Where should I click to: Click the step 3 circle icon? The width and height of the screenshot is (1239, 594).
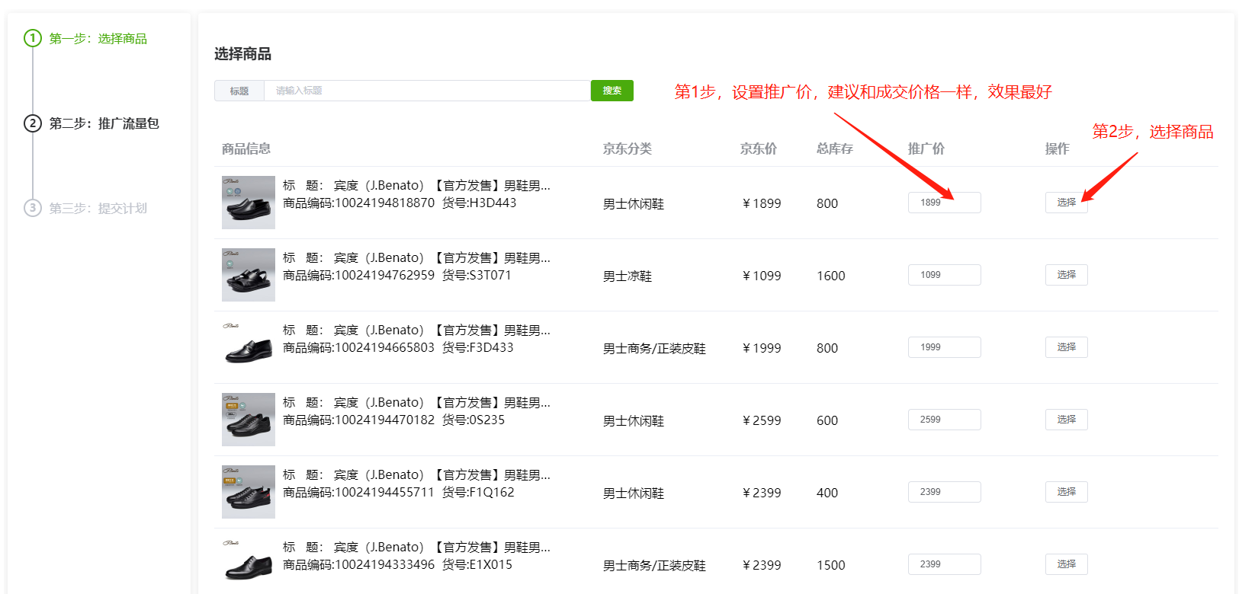pyautogui.click(x=33, y=208)
